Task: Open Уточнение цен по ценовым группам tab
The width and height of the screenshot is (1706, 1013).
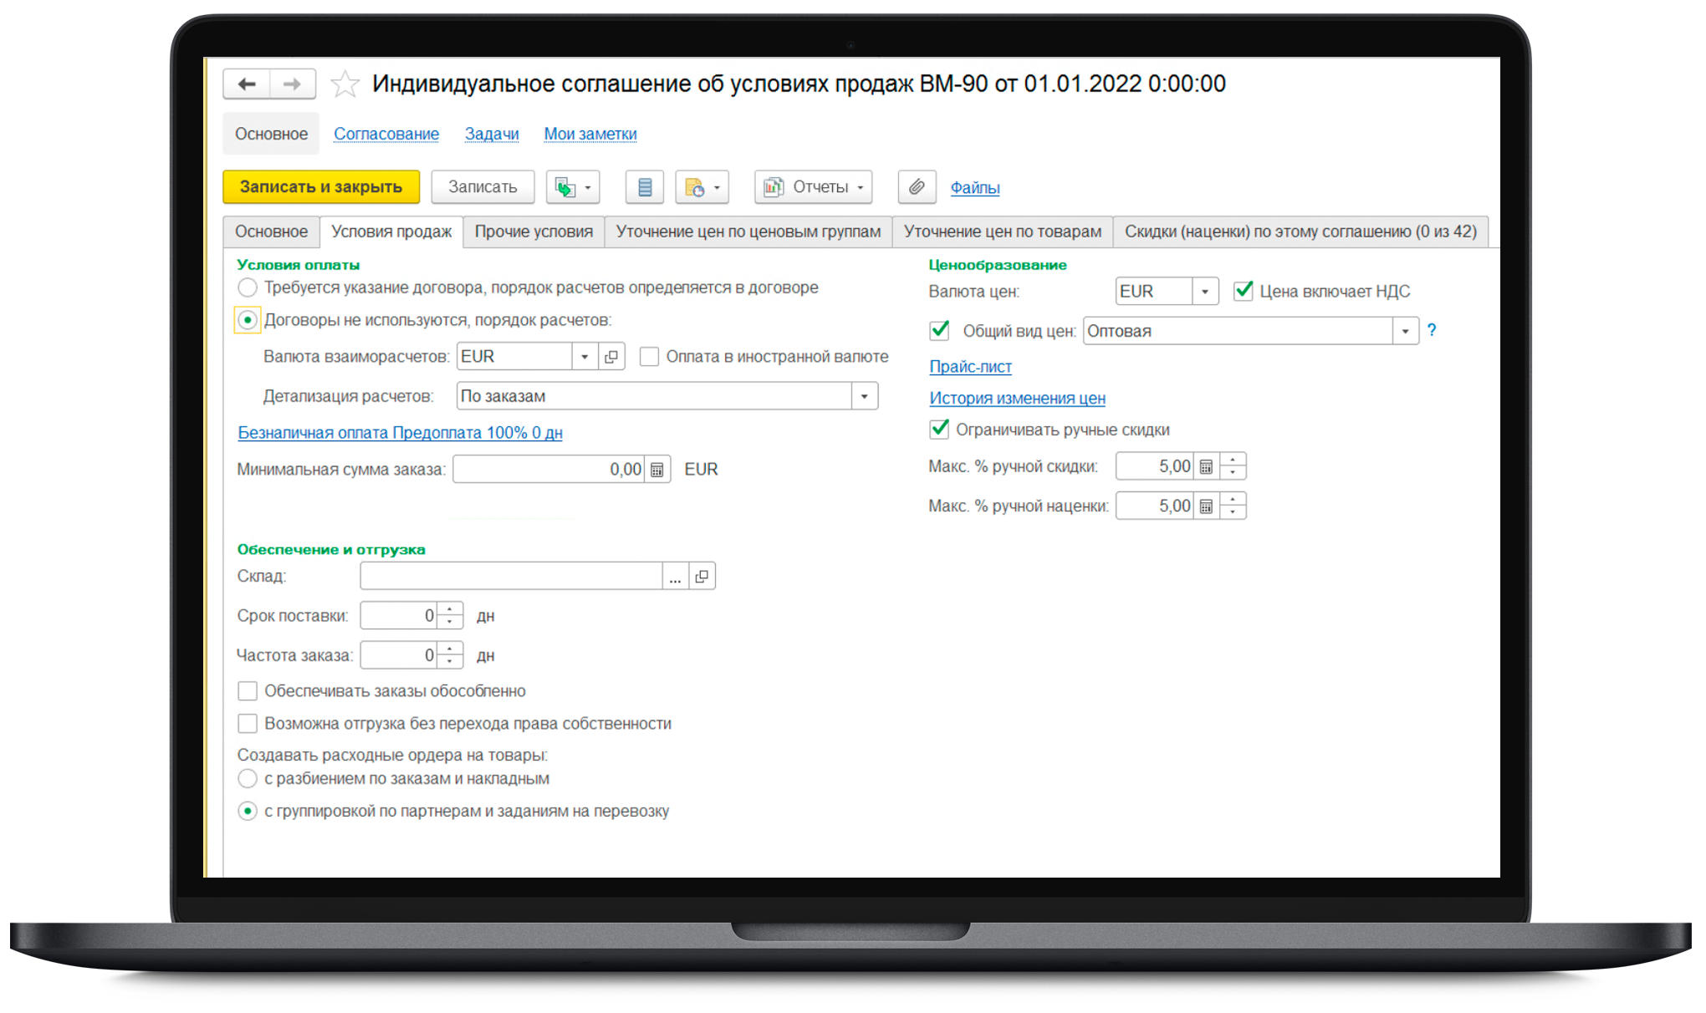Action: (x=748, y=232)
